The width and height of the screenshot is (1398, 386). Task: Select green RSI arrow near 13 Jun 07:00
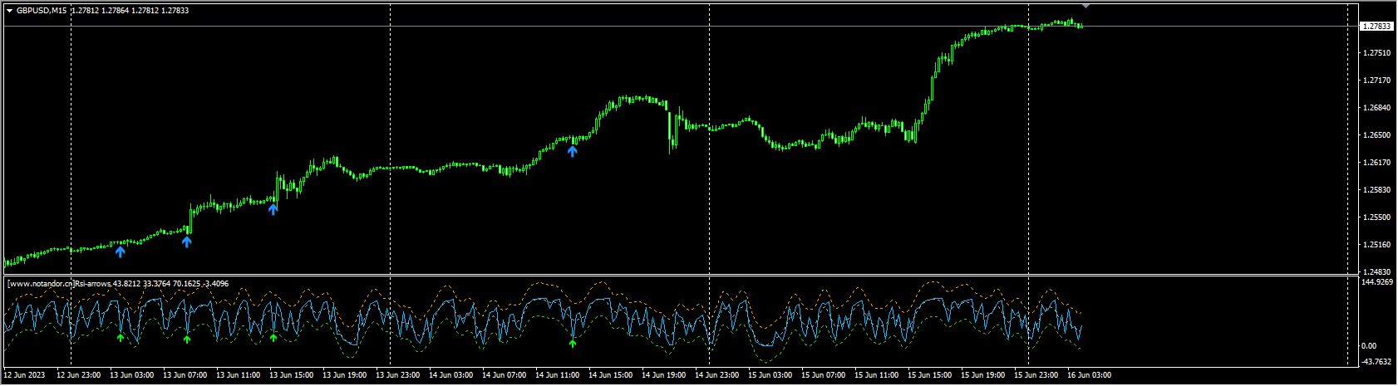tap(187, 339)
